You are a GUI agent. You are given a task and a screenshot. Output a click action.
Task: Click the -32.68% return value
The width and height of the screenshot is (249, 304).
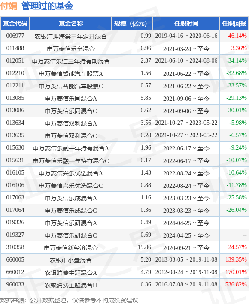(x=237, y=73)
